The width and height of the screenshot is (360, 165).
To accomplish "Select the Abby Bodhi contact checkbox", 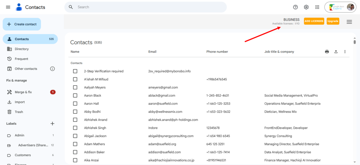I will click(x=75, y=112).
